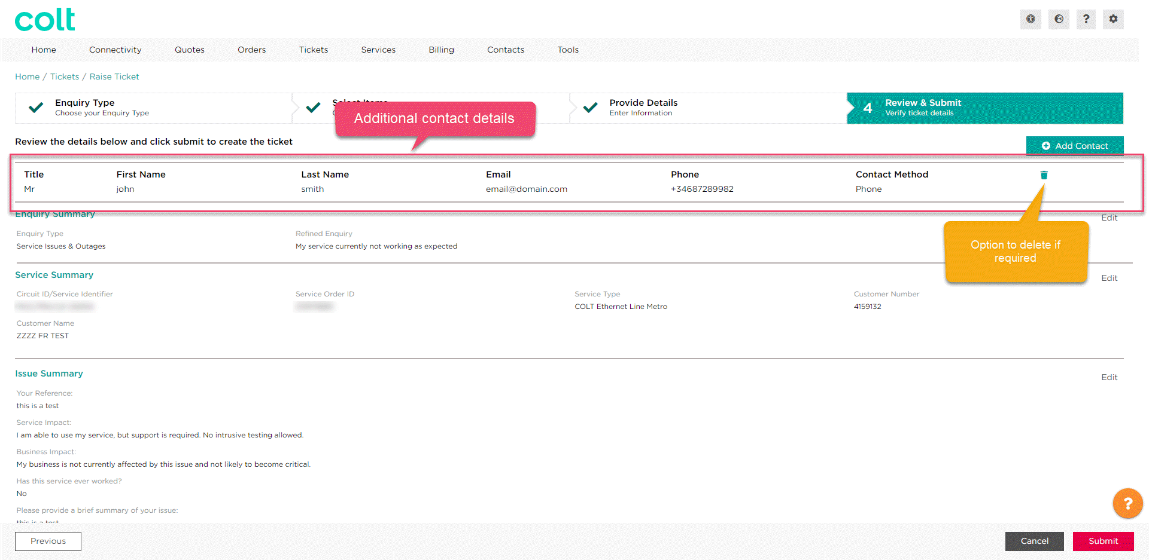Open the Tickets breadcrumb link
1149x560 pixels.
click(64, 76)
